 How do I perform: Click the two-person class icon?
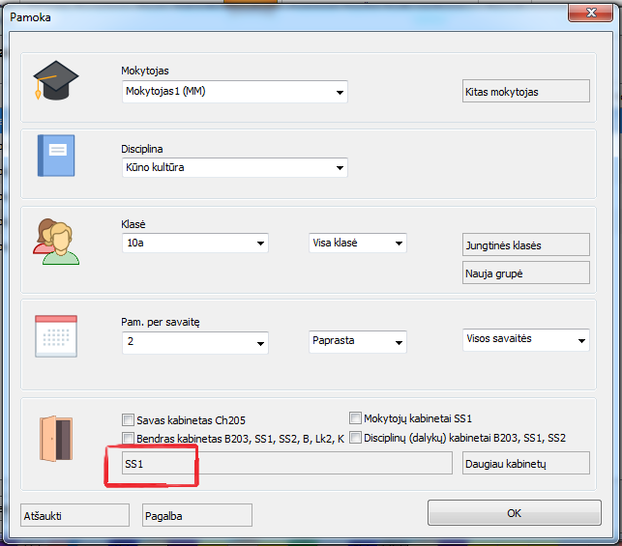tap(54, 241)
